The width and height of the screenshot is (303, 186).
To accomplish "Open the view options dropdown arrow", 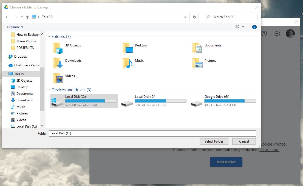I will point(243,27).
